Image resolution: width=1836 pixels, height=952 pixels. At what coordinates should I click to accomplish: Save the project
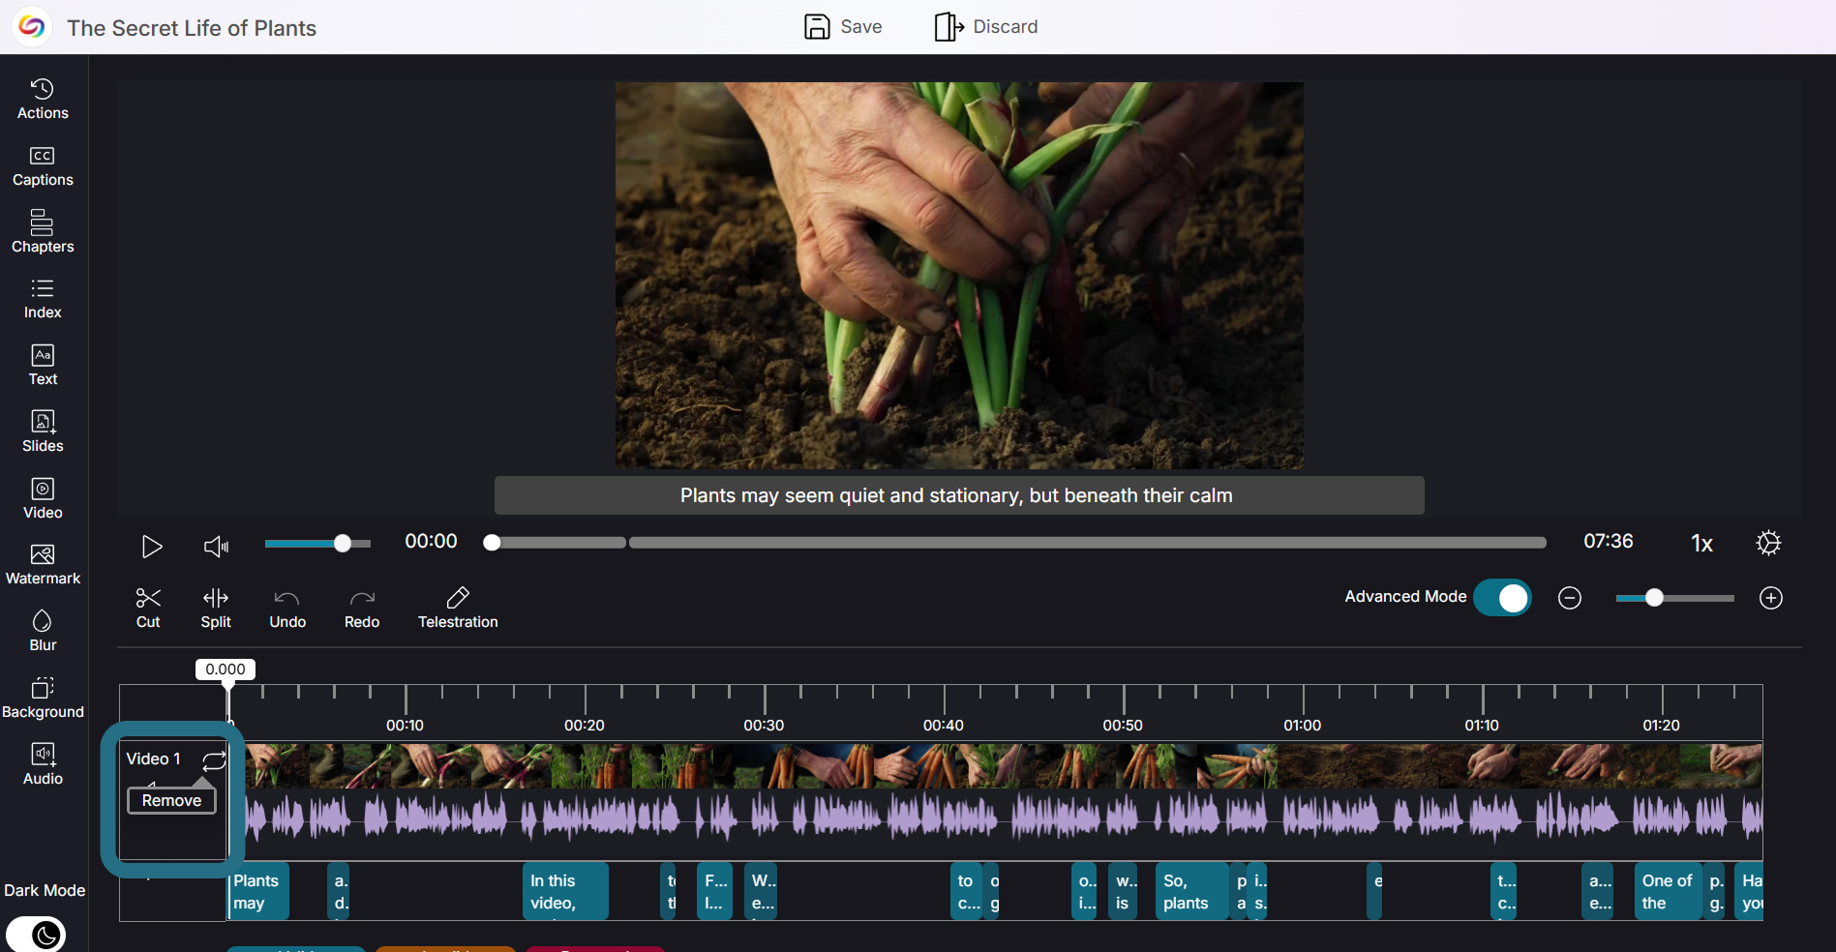coord(843,27)
